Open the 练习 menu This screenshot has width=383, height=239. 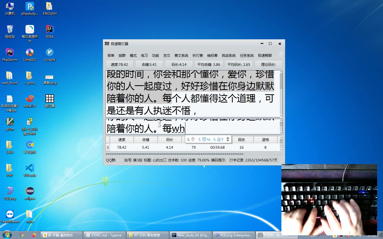point(144,56)
